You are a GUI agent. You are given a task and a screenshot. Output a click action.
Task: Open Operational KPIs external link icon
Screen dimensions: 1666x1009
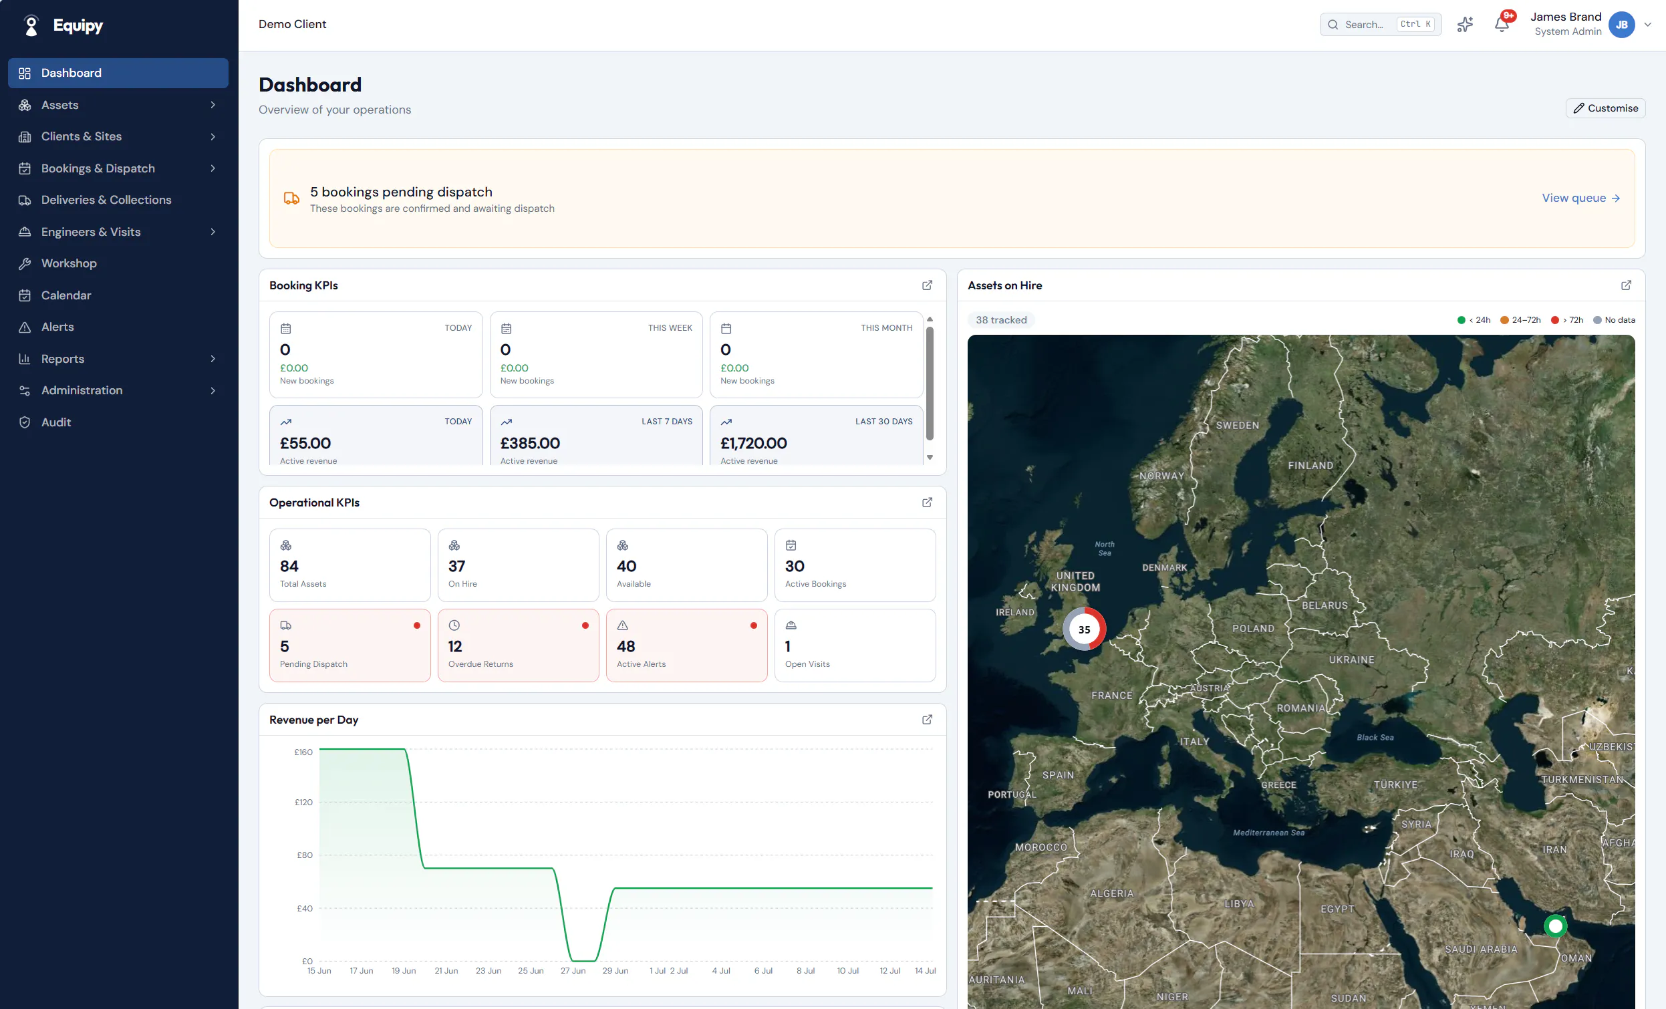[x=927, y=502]
